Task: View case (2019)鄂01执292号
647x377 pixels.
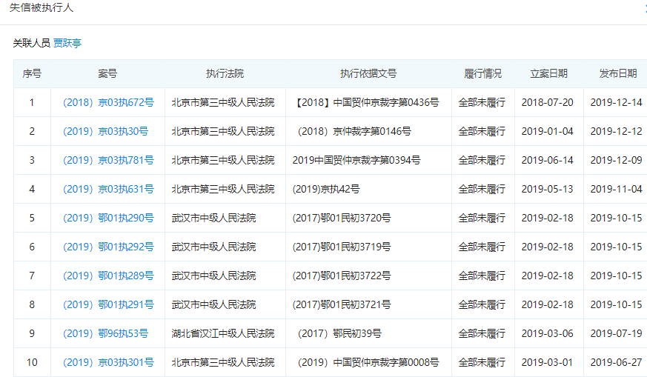Action: point(108,247)
